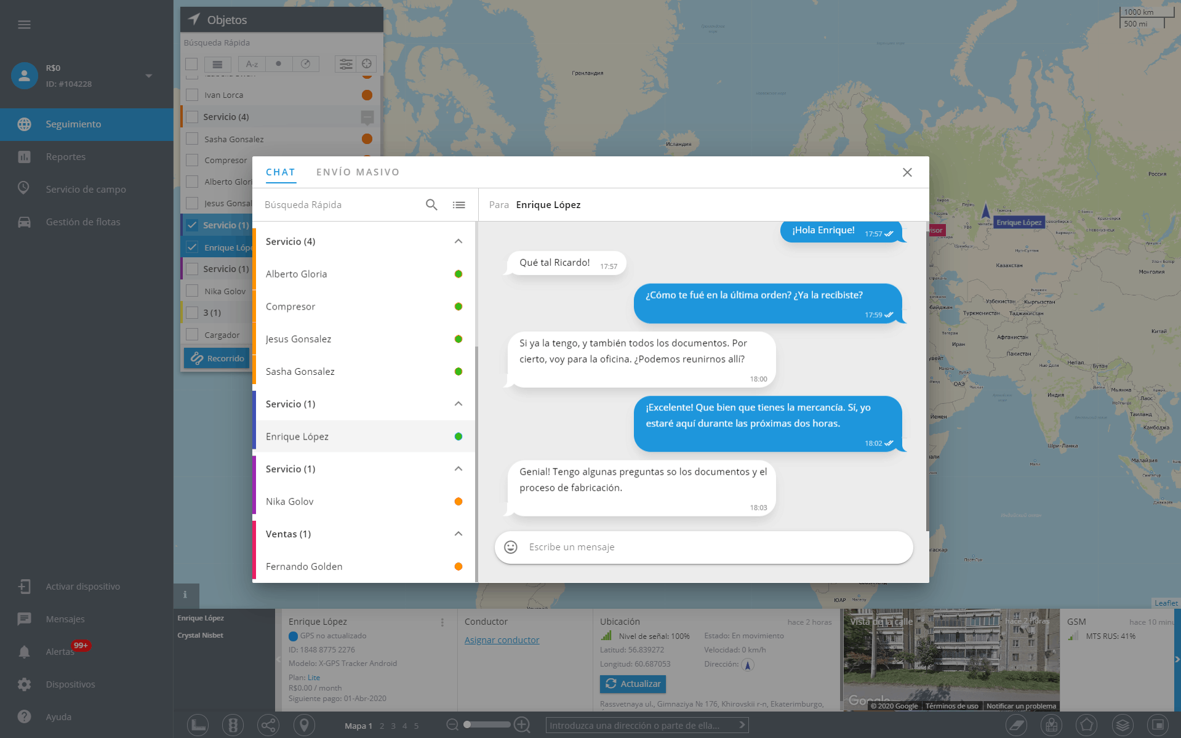This screenshot has width=1181, height=738.
Task: Check the Sasha Gonsalez object checkbox
Action: (x=192, y=139)
